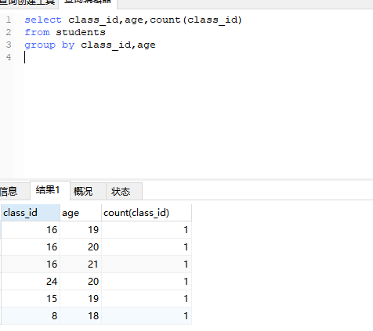The image size is (373, 331).
Task: Open the 结果1 results tab
Action: click(x=50, y=190)
